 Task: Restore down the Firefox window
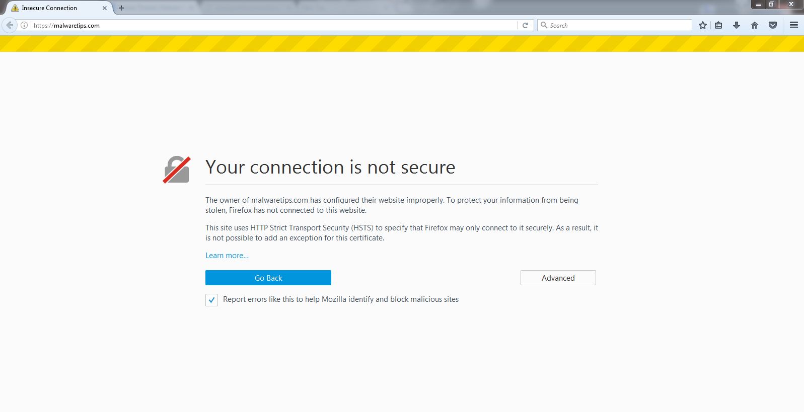pos(772,4)
